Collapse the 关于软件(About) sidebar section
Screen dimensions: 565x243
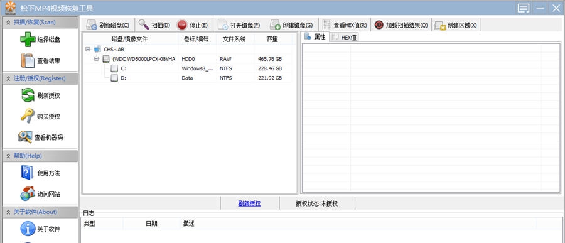8,212
